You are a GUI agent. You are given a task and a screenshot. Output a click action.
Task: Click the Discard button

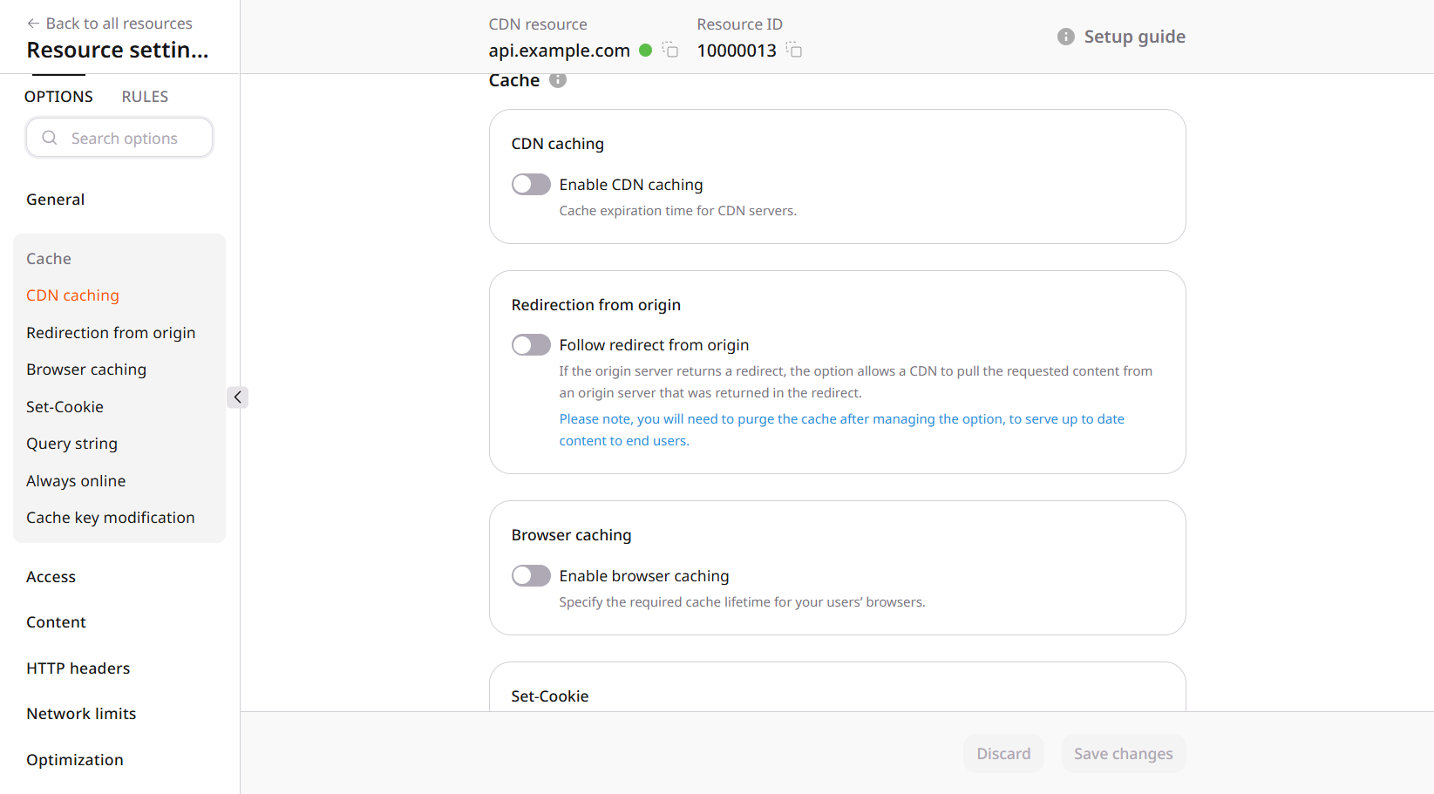(x=1003, y=754)
